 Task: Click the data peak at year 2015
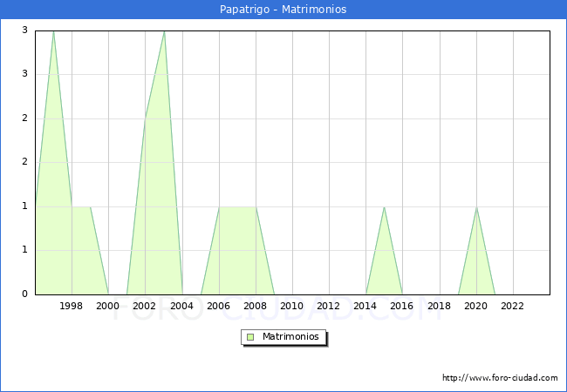pyautogui.click(x=385, y=207)
